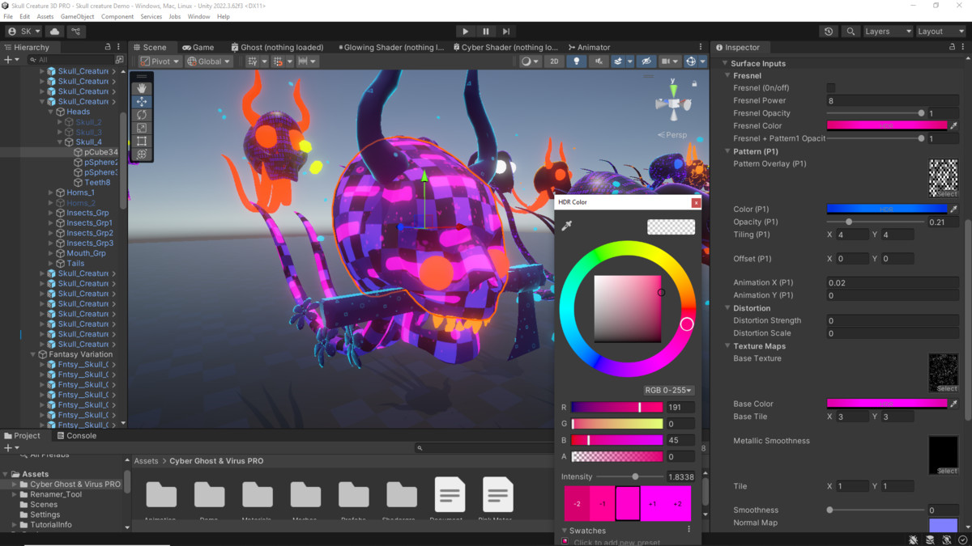Click the Play button

tap(465, 32)
